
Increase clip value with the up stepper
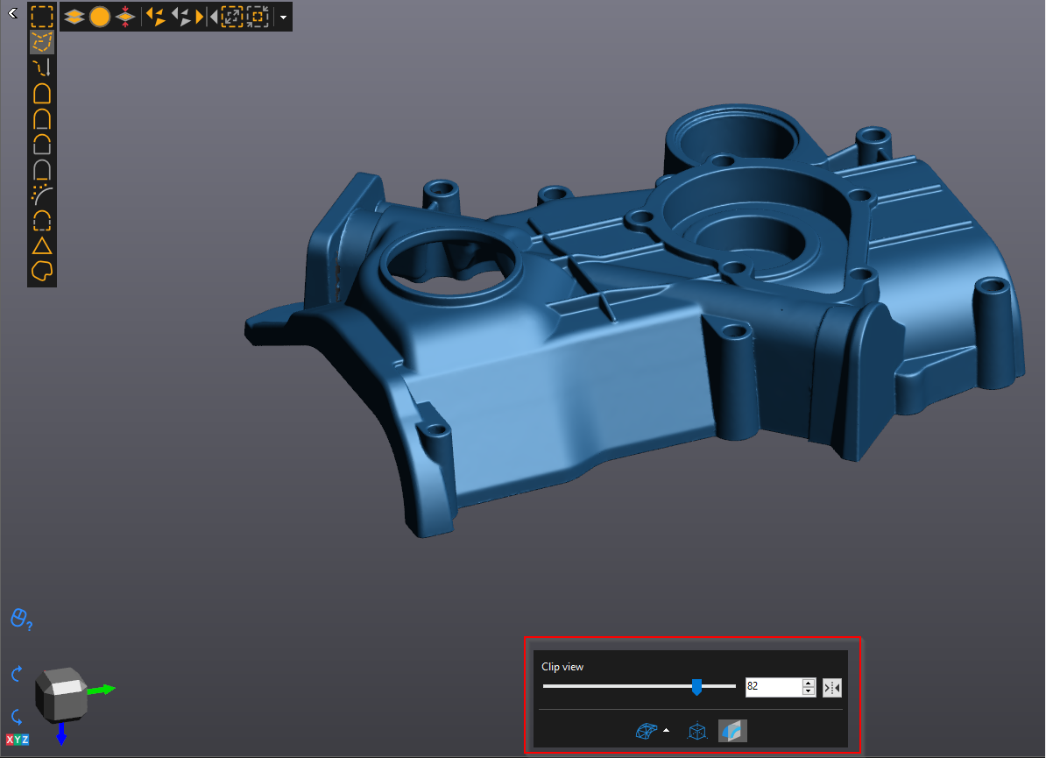[x=808, y=684]
